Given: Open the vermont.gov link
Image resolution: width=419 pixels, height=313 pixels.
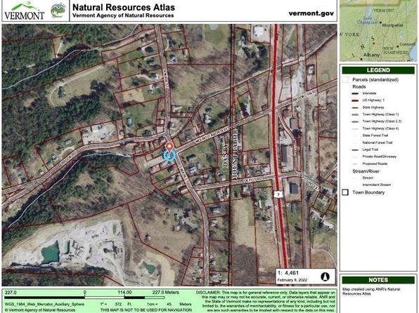Looking at the screenshot, I should coord(311,13).
